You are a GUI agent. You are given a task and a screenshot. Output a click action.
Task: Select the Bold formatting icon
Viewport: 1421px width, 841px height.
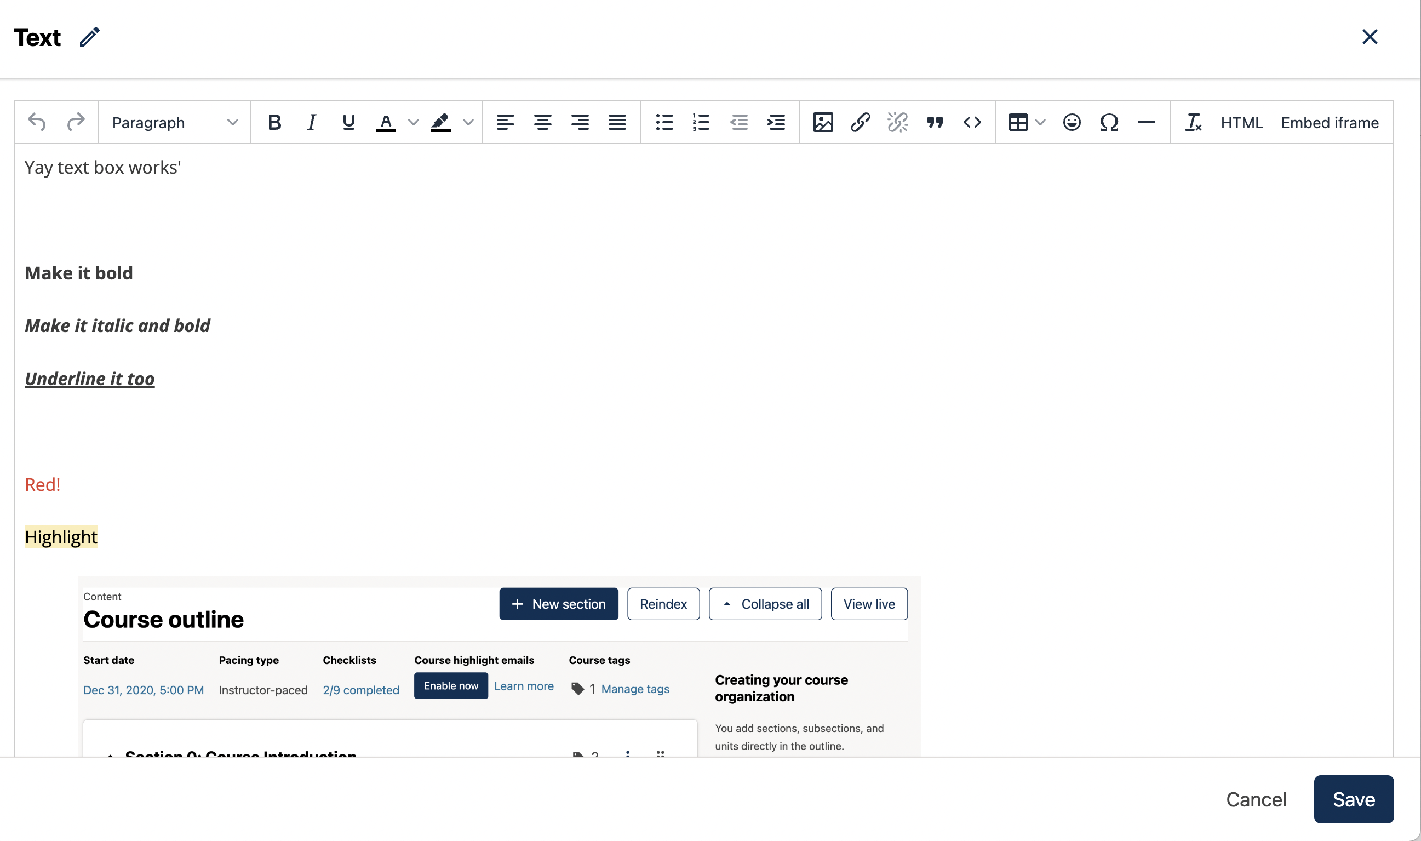click(274, 122)
